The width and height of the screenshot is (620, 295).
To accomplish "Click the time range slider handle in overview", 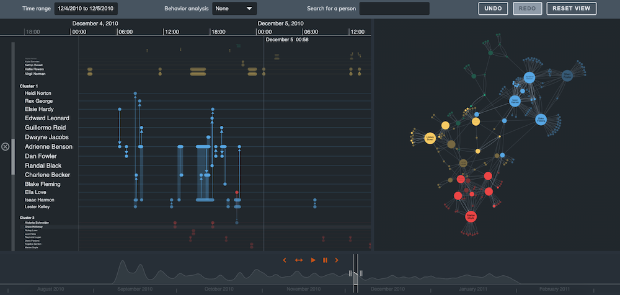I will click(x=356, y=273).
